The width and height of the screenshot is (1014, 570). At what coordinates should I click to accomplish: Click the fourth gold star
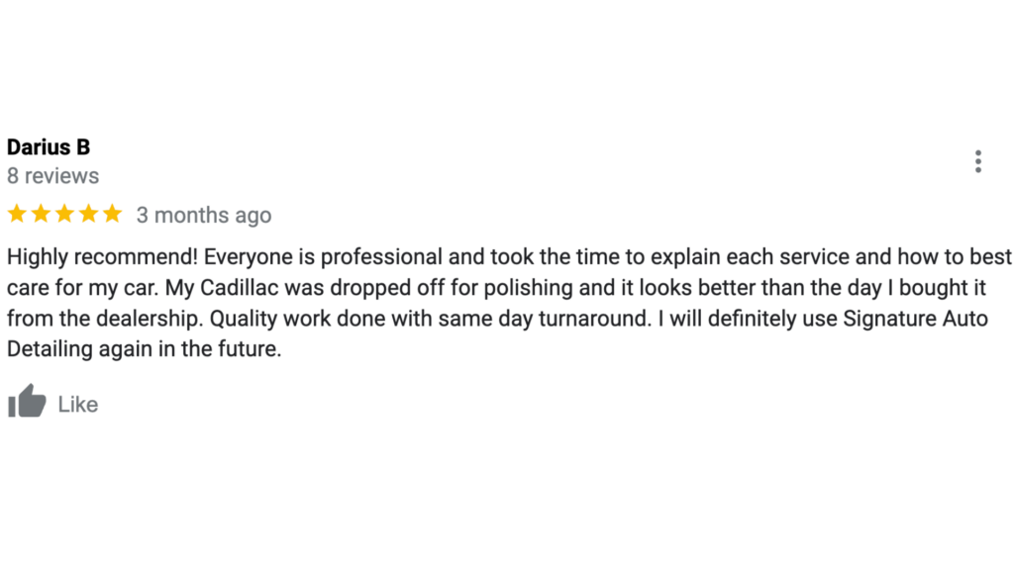tap(88, 214)
